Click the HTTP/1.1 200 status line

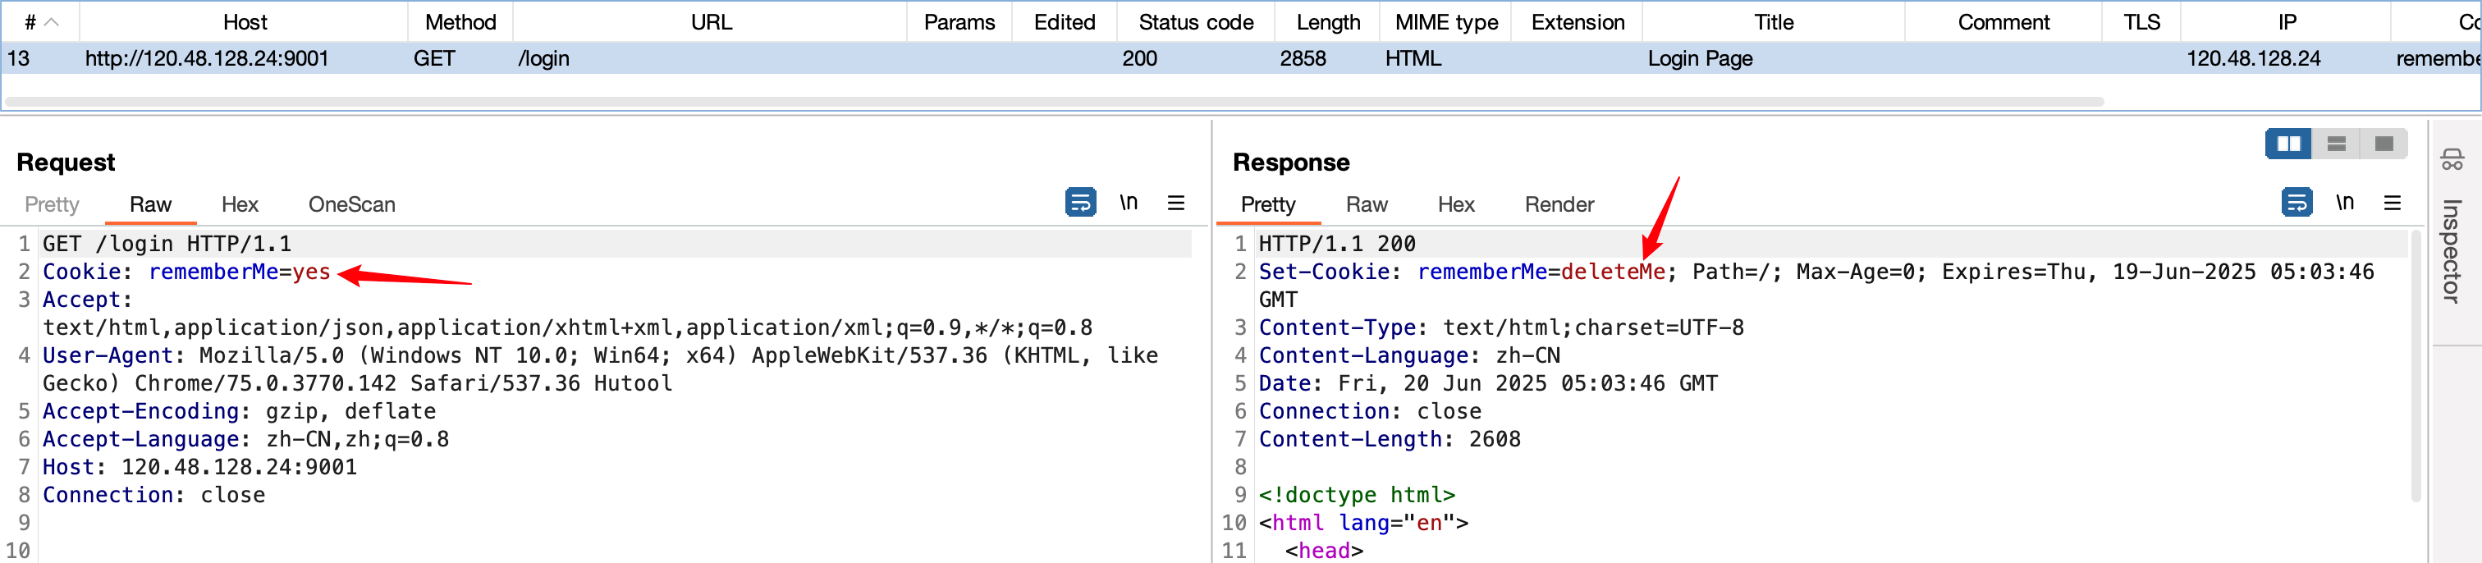tap(1337, 244)
